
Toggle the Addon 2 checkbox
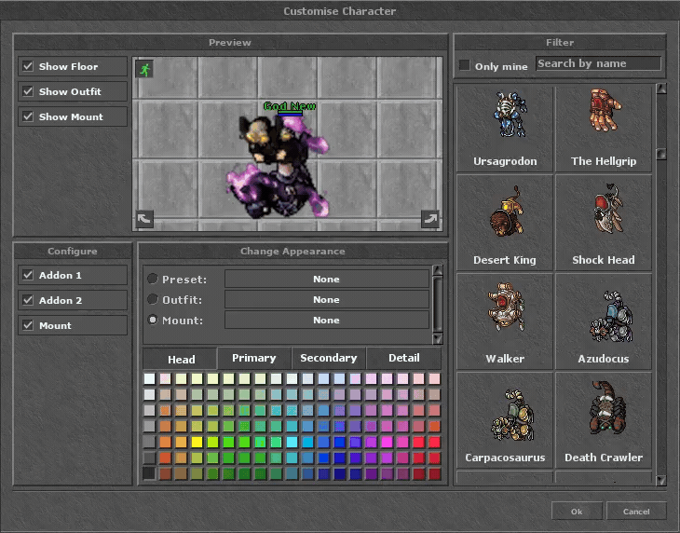[x=28, y=300]
